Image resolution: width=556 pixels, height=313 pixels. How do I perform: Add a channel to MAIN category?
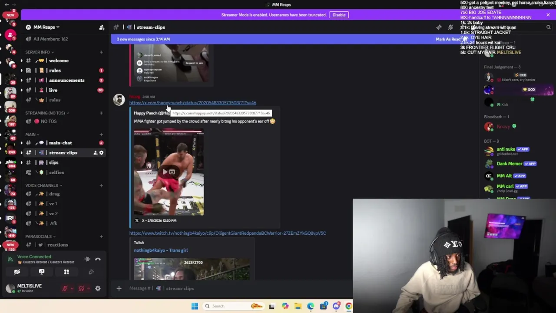[101, 134]
